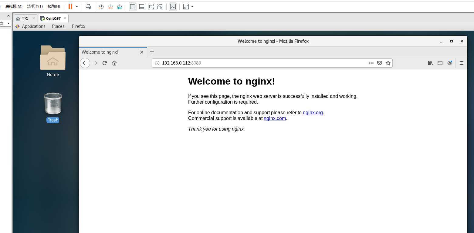The height and width of the screenshot is (233, 474).
Task: Open the page actions three-dot menu
Action: (x=371, y=63)
